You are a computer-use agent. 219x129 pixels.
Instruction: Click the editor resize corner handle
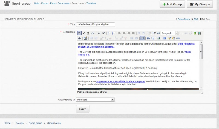pos(202,93)
